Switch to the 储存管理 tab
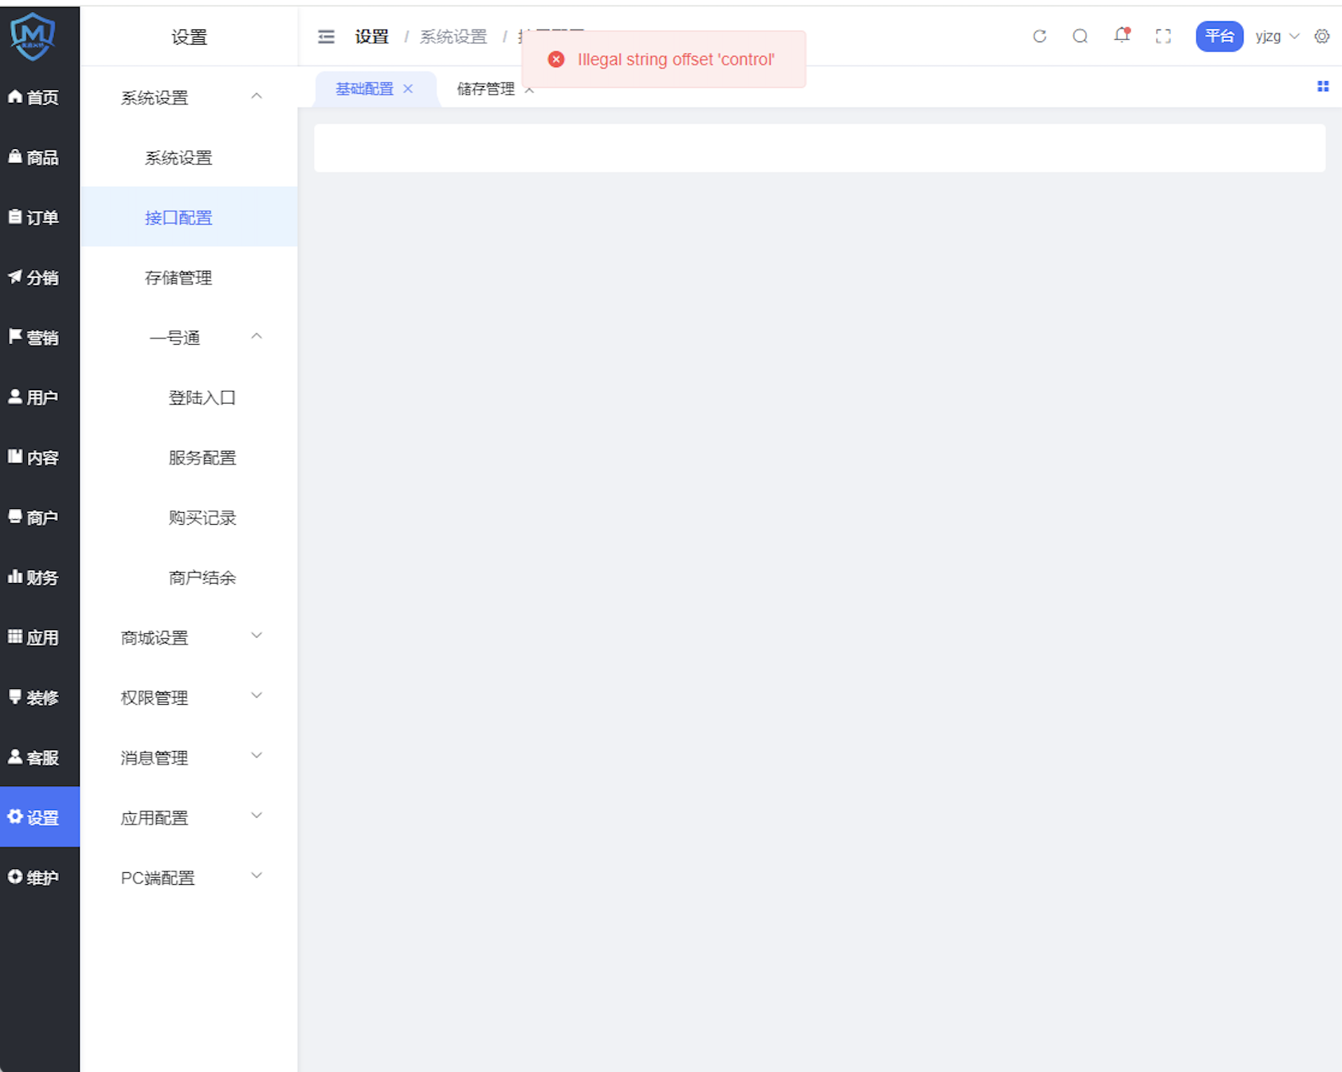 485,88
